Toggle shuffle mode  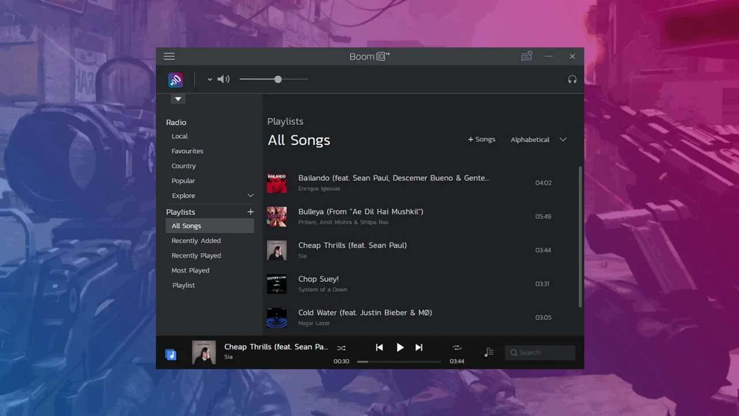tap(341, 348)
